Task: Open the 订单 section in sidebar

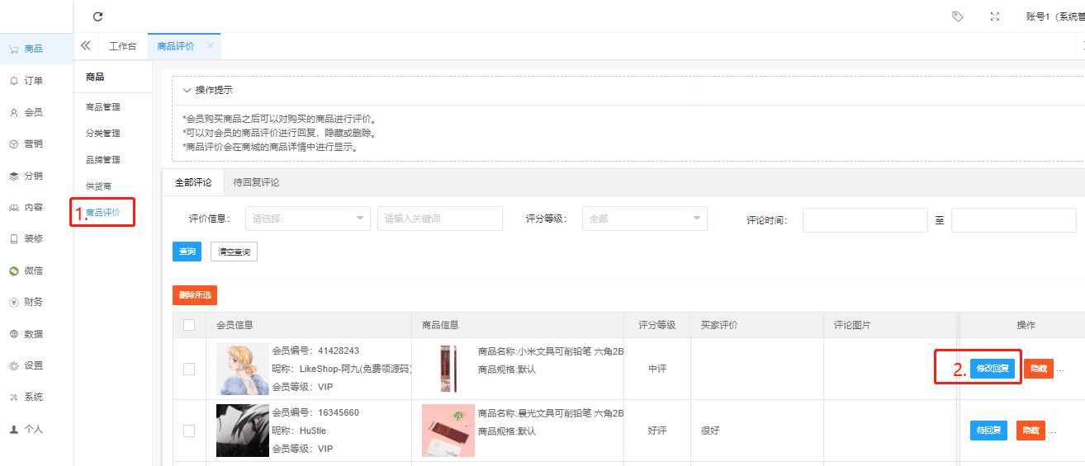Action: 33,81
